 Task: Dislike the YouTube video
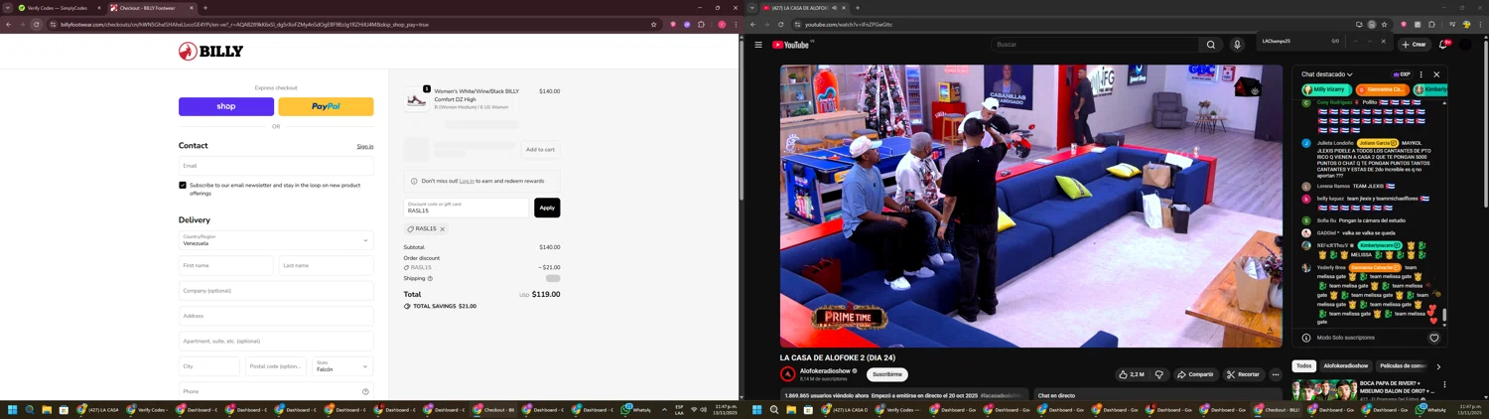1158,374
